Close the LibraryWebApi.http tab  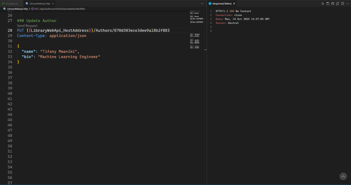tap(53, 4)
